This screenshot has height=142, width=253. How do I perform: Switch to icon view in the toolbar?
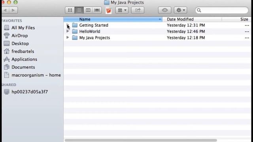(x=70, y=10)
